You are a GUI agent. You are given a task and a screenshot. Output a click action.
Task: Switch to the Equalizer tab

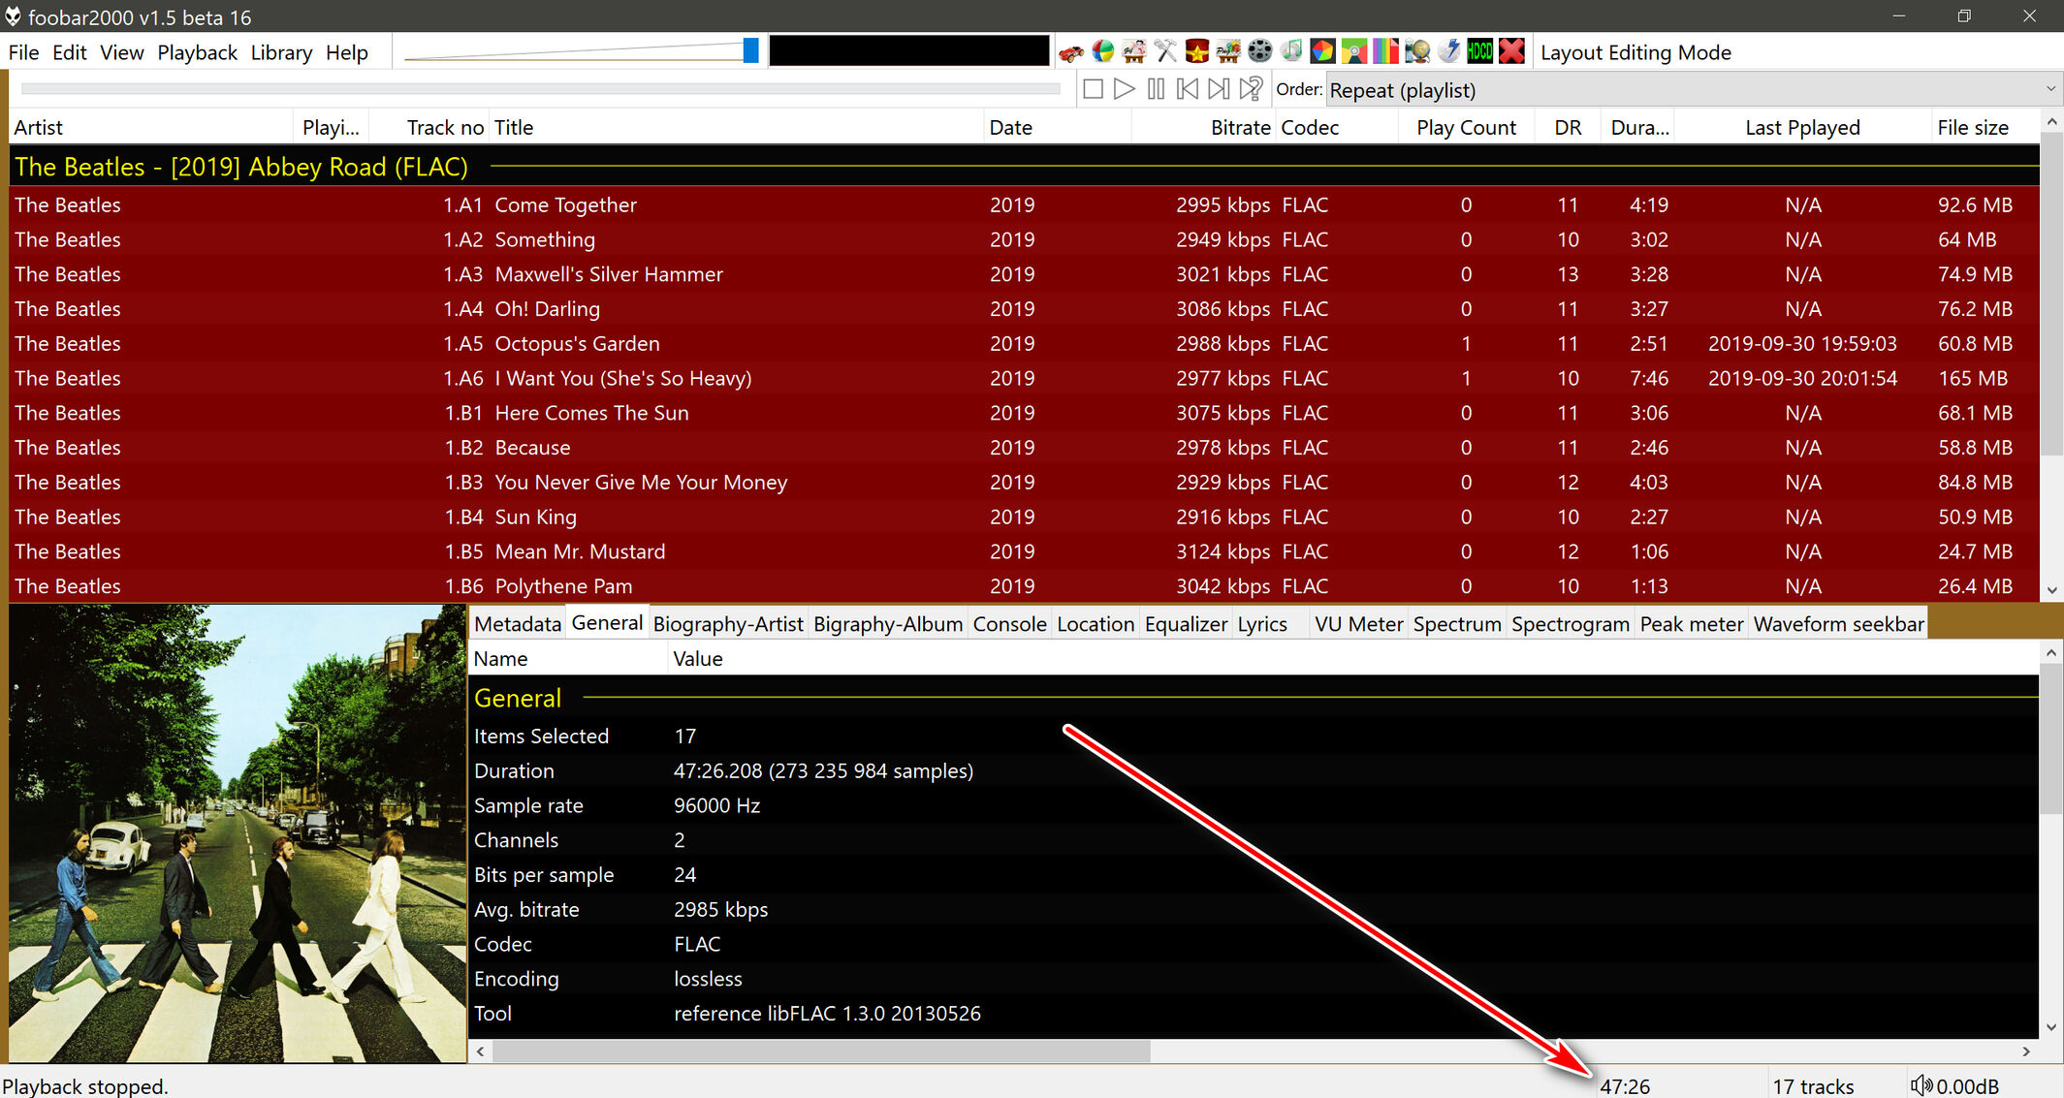click(x=1185, y=624)
